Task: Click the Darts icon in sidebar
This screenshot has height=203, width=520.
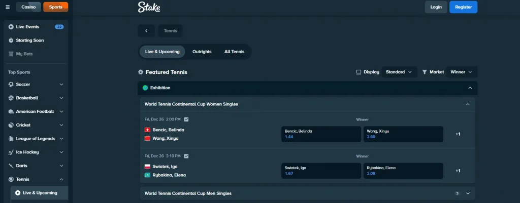Action: coord(11,166)
